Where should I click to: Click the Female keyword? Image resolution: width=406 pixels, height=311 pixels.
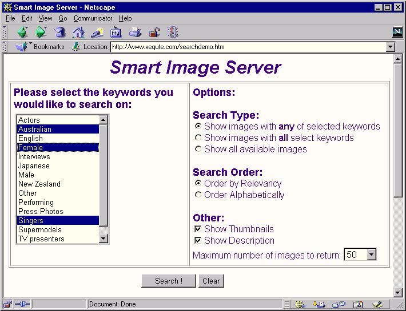pos(58,147)
